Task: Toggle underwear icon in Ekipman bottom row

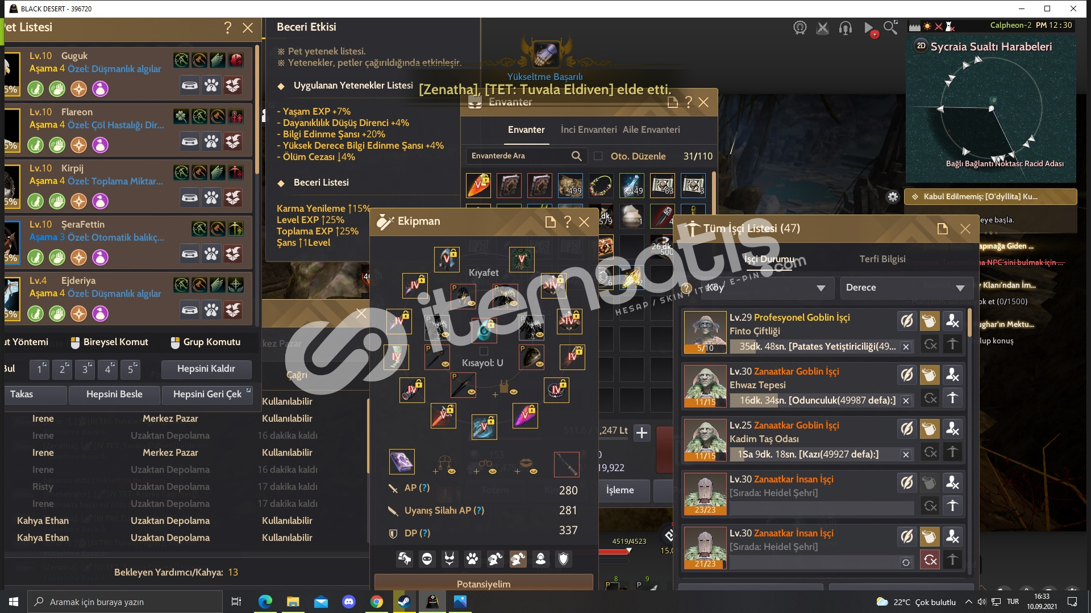Action: click(x=449, y=559)
